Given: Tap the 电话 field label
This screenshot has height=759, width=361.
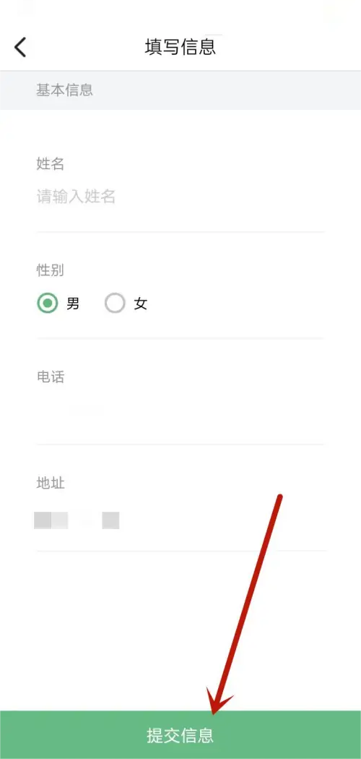Looking at the screenshot, I should point(51,377).
